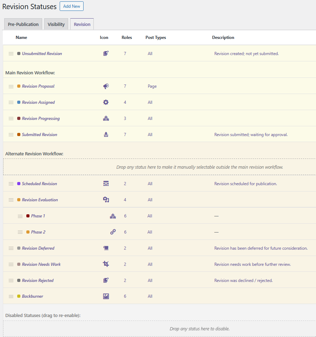
Task: Click the crop icon for Revision Needs Work
Action: 106,264
